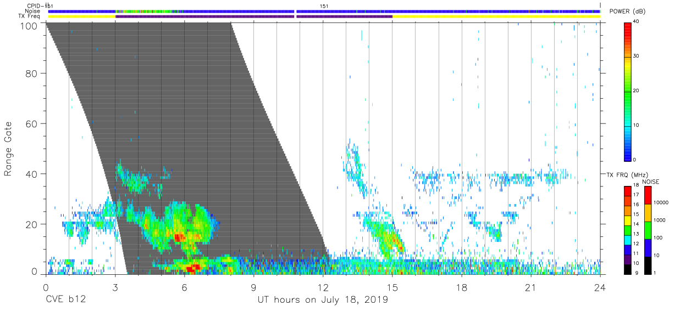
Task: Click the 24 tick on UT hours axis
Action: (600, 286)
